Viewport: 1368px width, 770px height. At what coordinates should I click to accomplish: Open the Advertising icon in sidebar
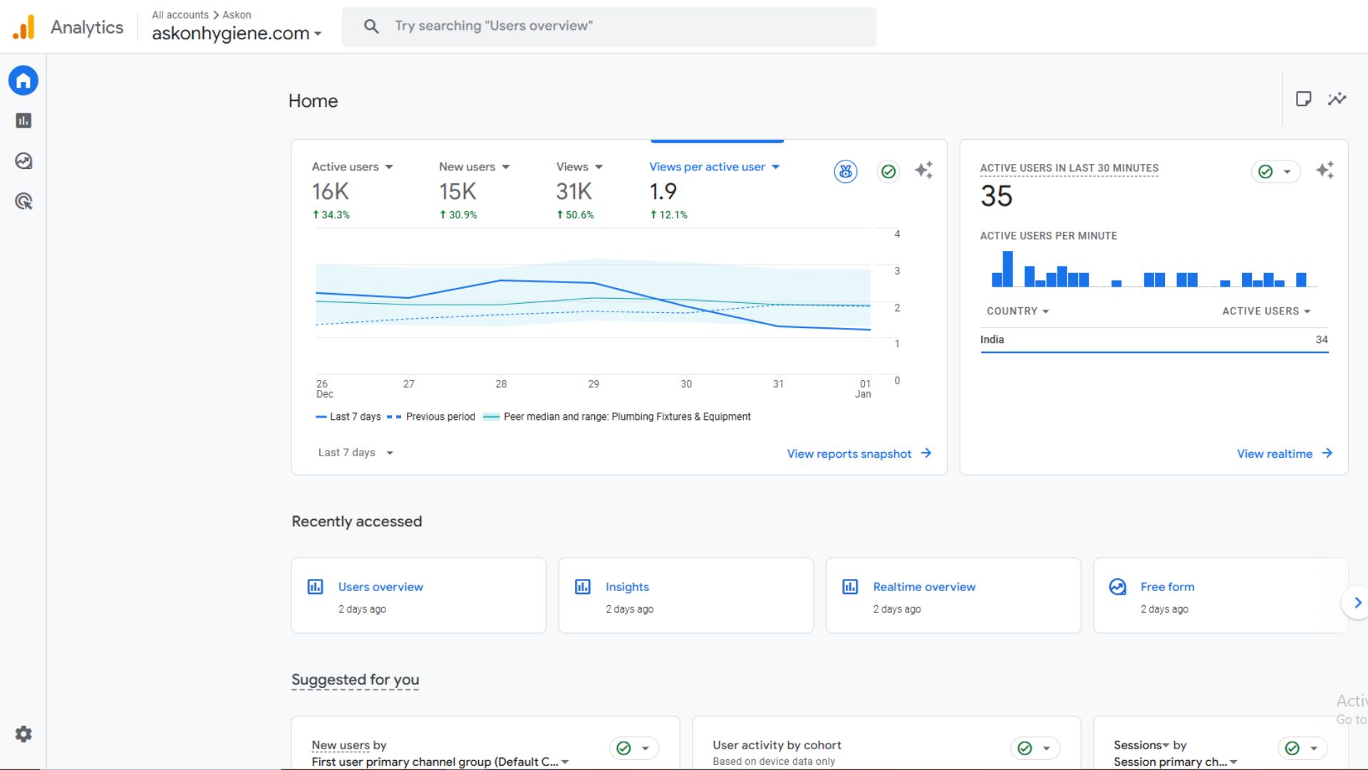point(24,202)
